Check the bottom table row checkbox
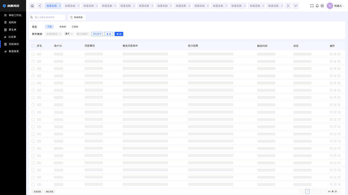Image resolution: width=348 pixels, height=195 pixels. (x=33, y=185)
